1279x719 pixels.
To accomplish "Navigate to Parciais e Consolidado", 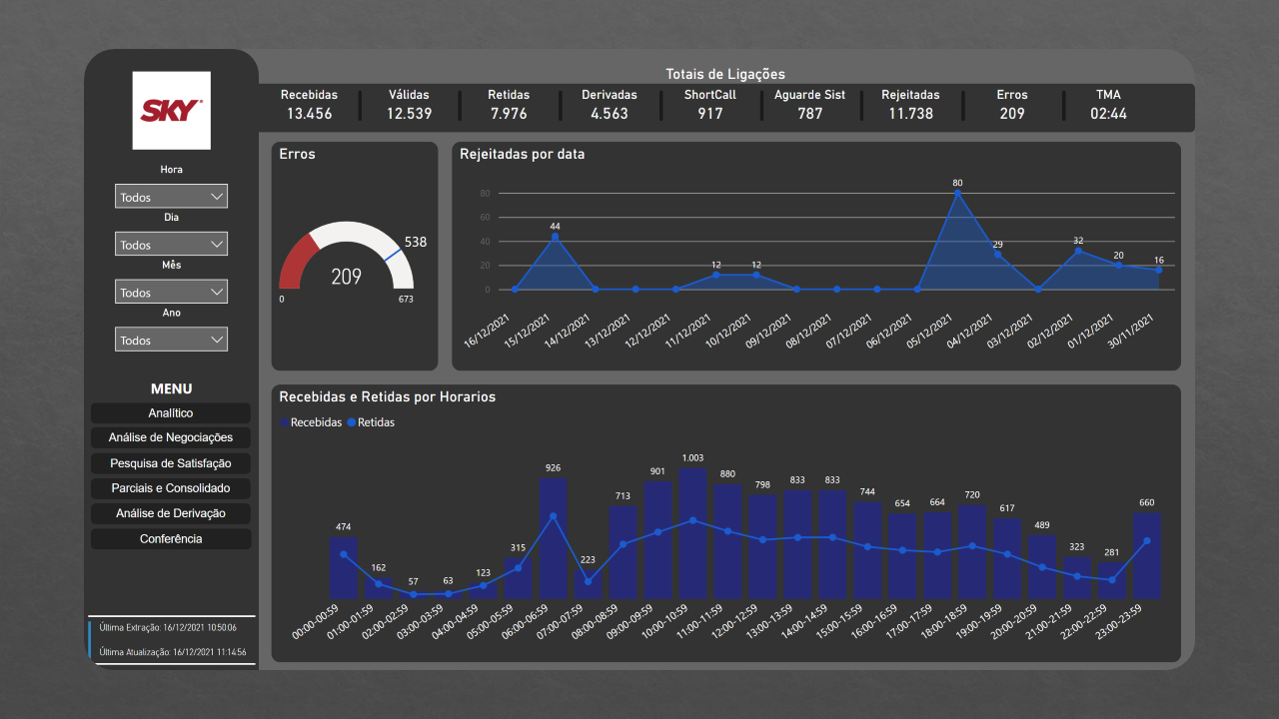I will pos(171,488).
